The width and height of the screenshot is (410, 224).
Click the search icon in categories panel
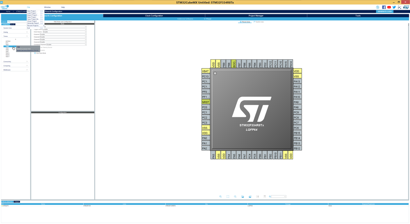pyautogui.click(x=9, y=22)
